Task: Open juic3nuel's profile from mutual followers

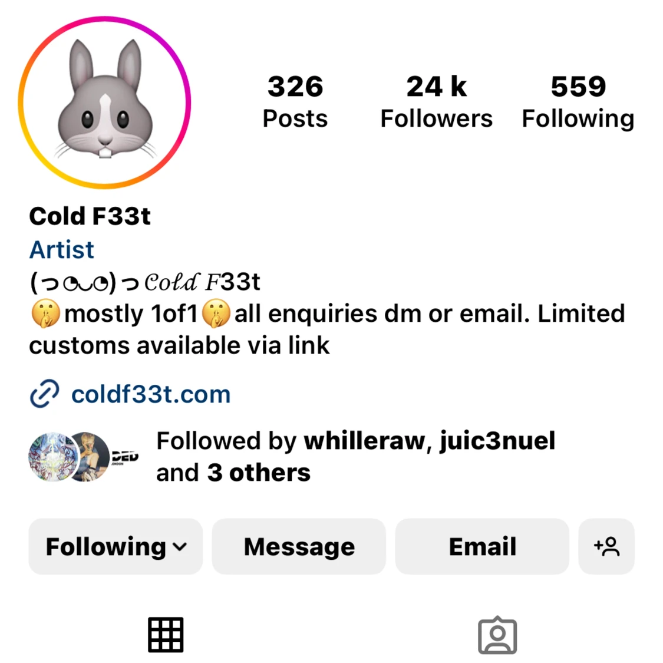Action: tap(497, 441)
